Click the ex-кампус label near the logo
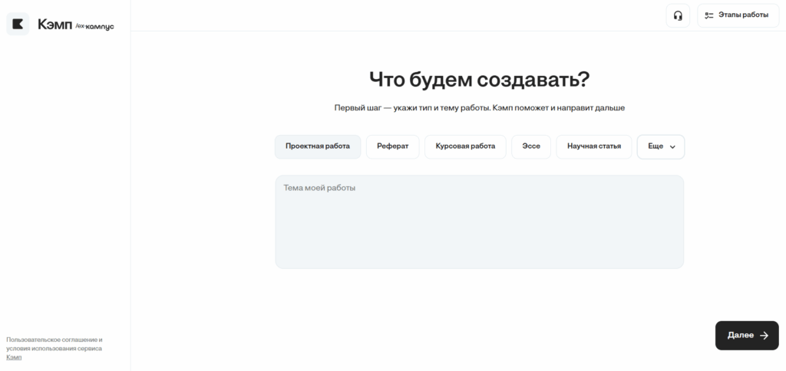Screen dimensions: 786x371 94,26
